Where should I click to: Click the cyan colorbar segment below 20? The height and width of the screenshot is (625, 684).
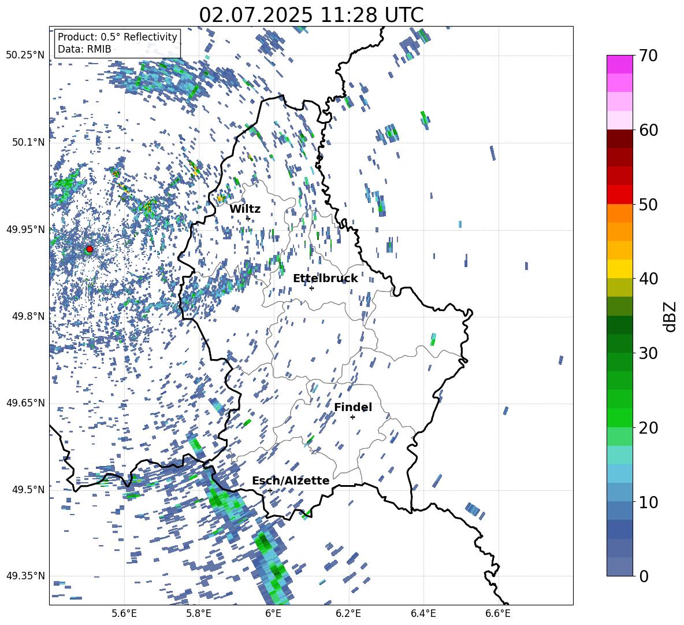click(x=619, y=455)
